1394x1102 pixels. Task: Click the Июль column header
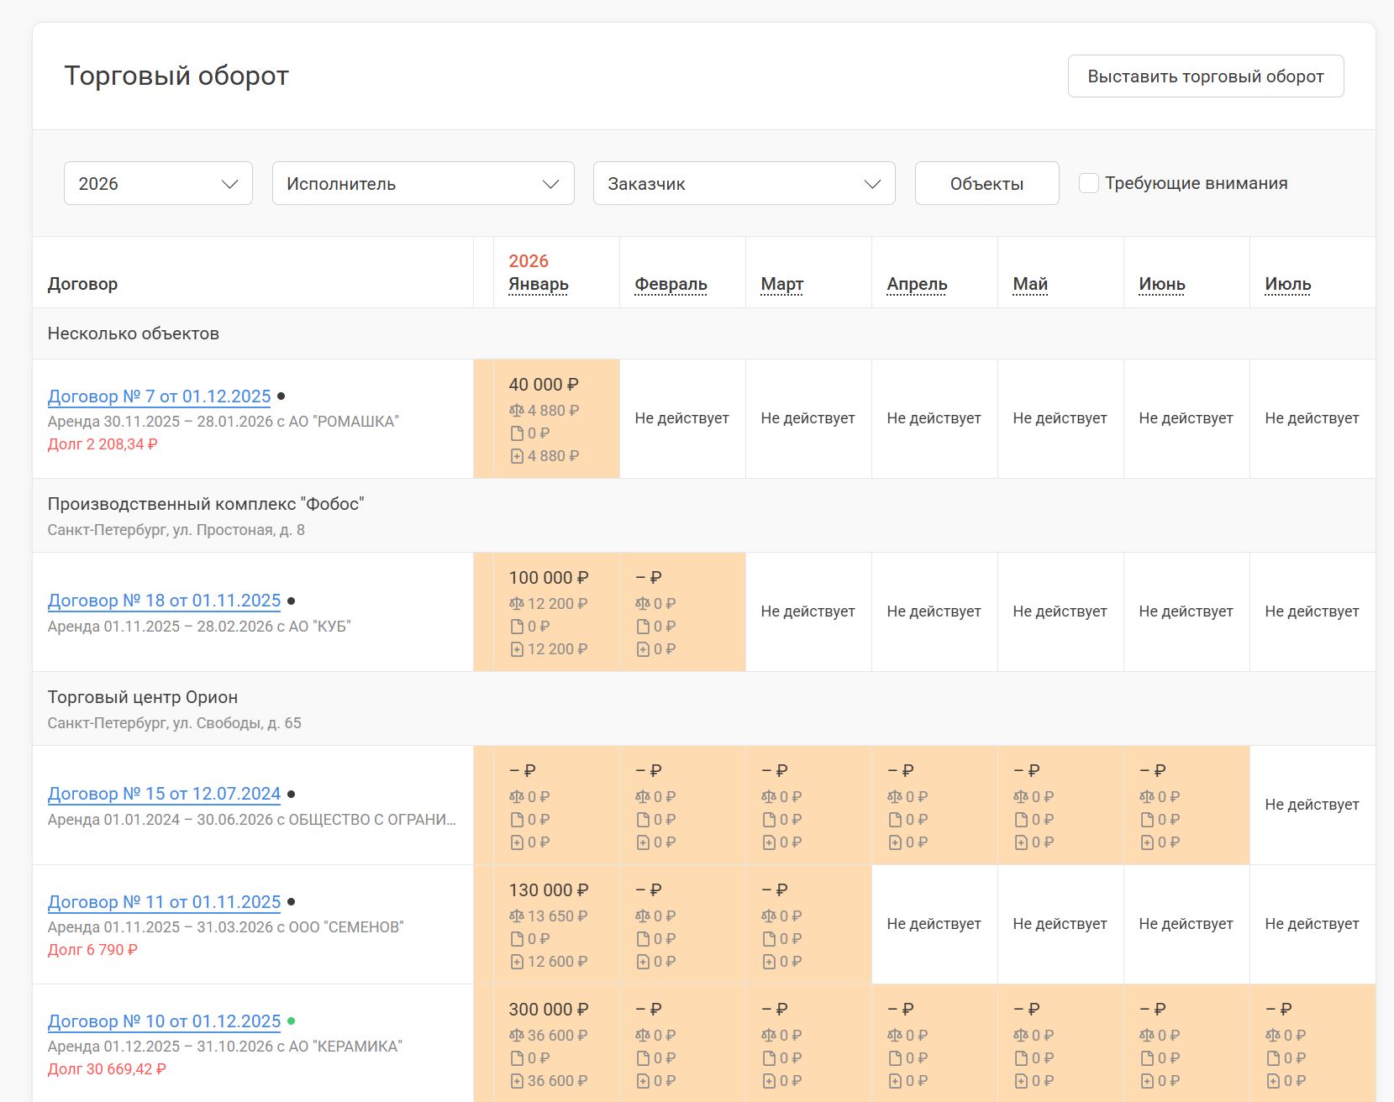coord(1288,284)
